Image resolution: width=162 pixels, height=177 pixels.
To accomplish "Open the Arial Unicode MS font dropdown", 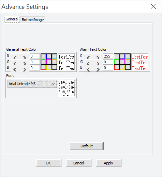I will click(32, 84).
